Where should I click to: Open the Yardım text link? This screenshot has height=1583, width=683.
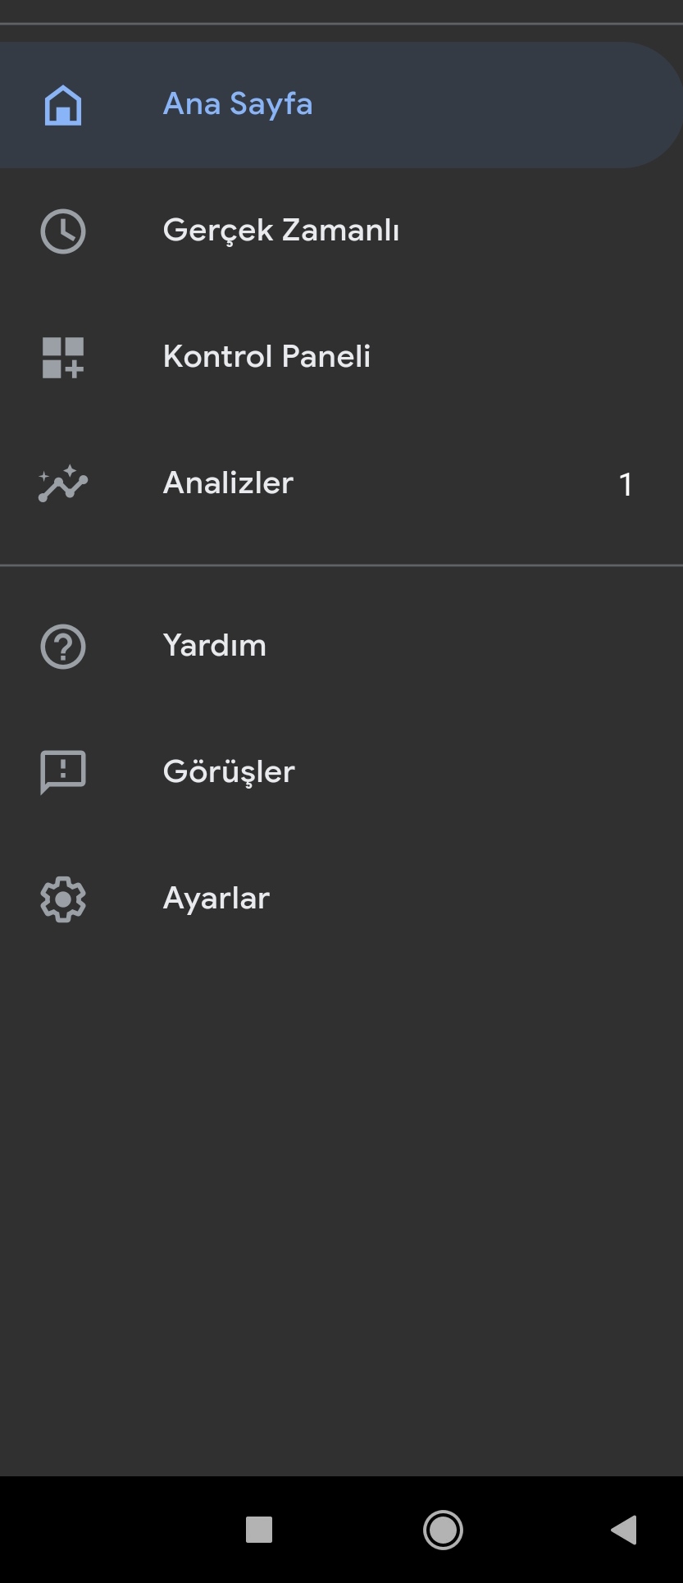pos(215,646)
